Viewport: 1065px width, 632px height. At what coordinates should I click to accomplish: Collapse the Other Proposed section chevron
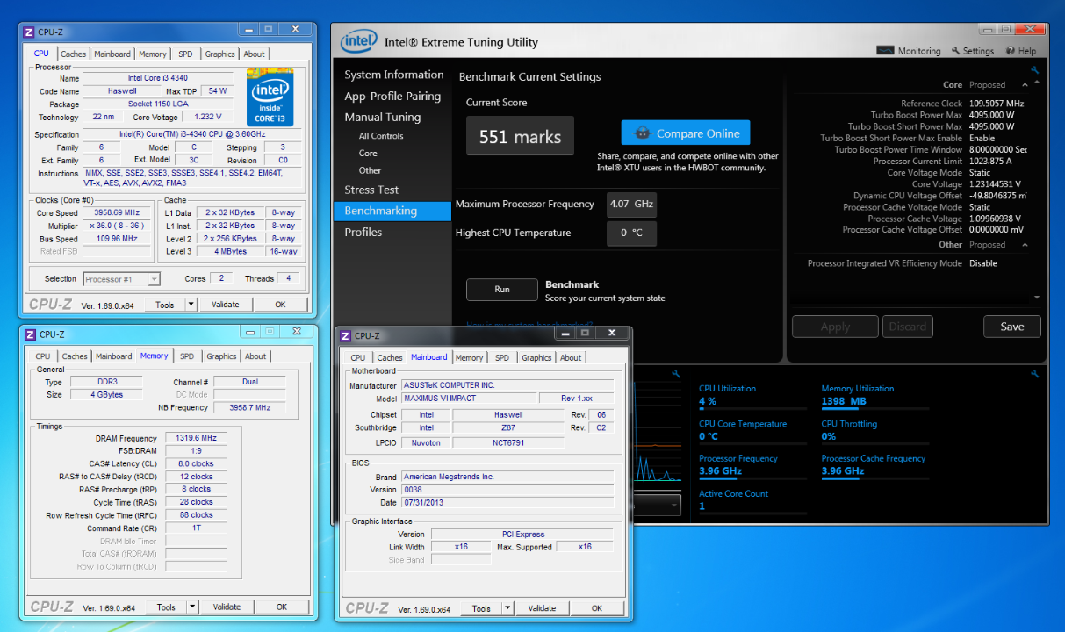click(1026, 245)
